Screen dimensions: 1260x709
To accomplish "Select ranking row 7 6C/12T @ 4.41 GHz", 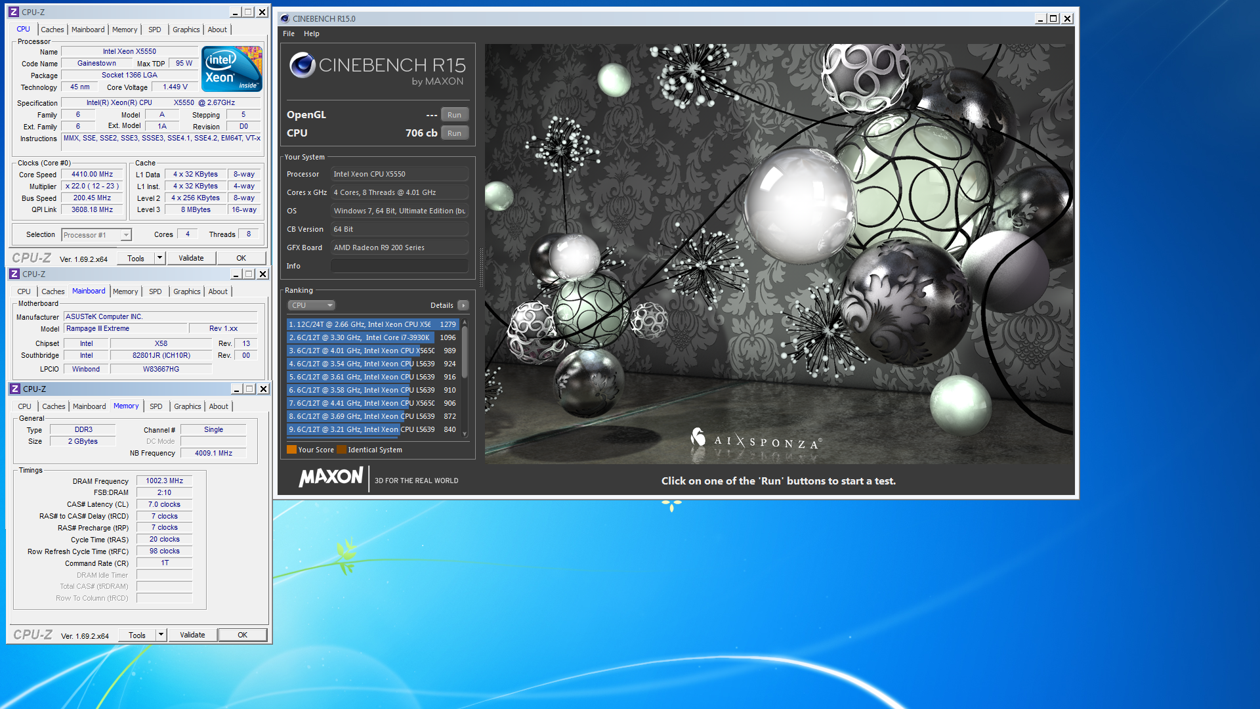I will [x=372, y=403].
